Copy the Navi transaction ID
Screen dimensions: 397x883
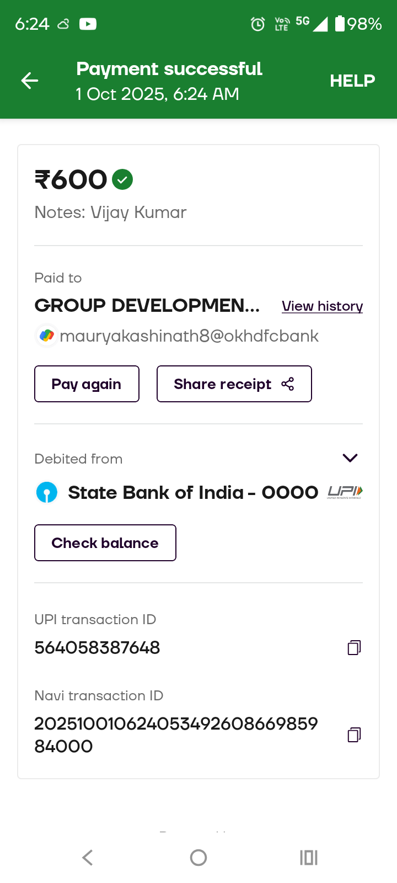pos(354,735)
